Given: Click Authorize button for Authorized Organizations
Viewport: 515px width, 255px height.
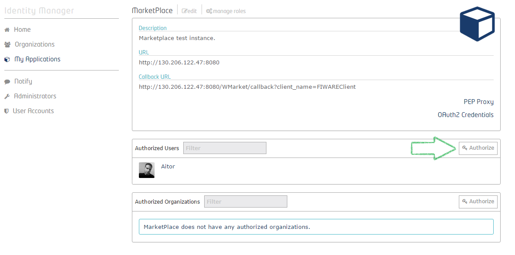Looking at the screenshot, I should [478, 201].
